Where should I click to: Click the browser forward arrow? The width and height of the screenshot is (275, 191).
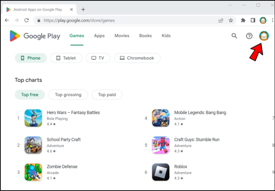click(x=17, y=20)
